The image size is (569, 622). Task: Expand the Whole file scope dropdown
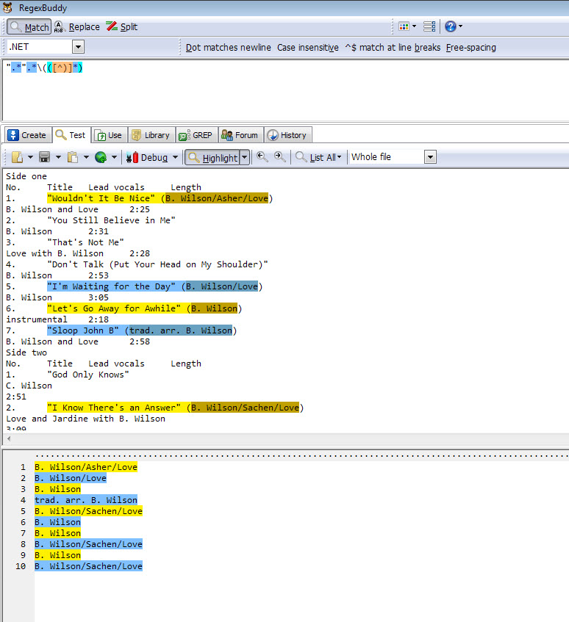click(x=430, y=157)
